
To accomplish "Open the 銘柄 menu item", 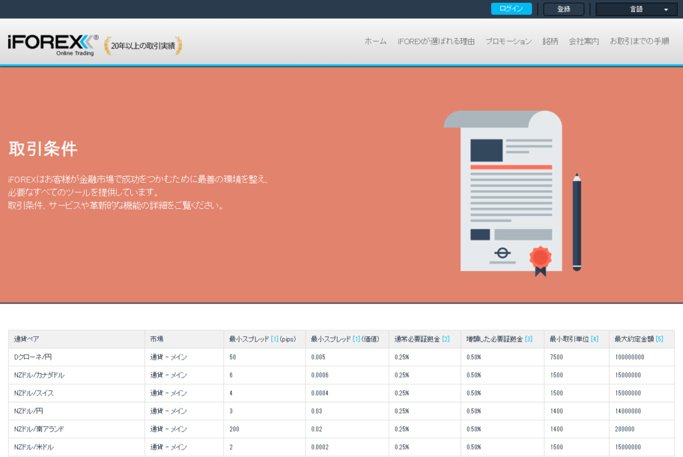I will tap(550, 41).
